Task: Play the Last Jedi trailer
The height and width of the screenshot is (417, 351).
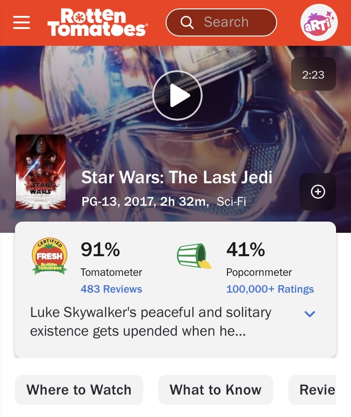Action: pos(177,95)
